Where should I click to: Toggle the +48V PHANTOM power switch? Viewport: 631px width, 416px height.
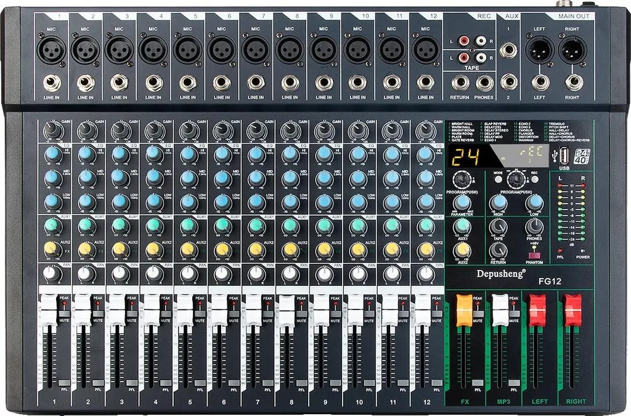(534, 255)
